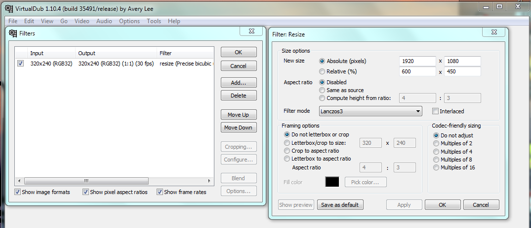Click the Save as default button
531x228 pixels.
point(340,205)
